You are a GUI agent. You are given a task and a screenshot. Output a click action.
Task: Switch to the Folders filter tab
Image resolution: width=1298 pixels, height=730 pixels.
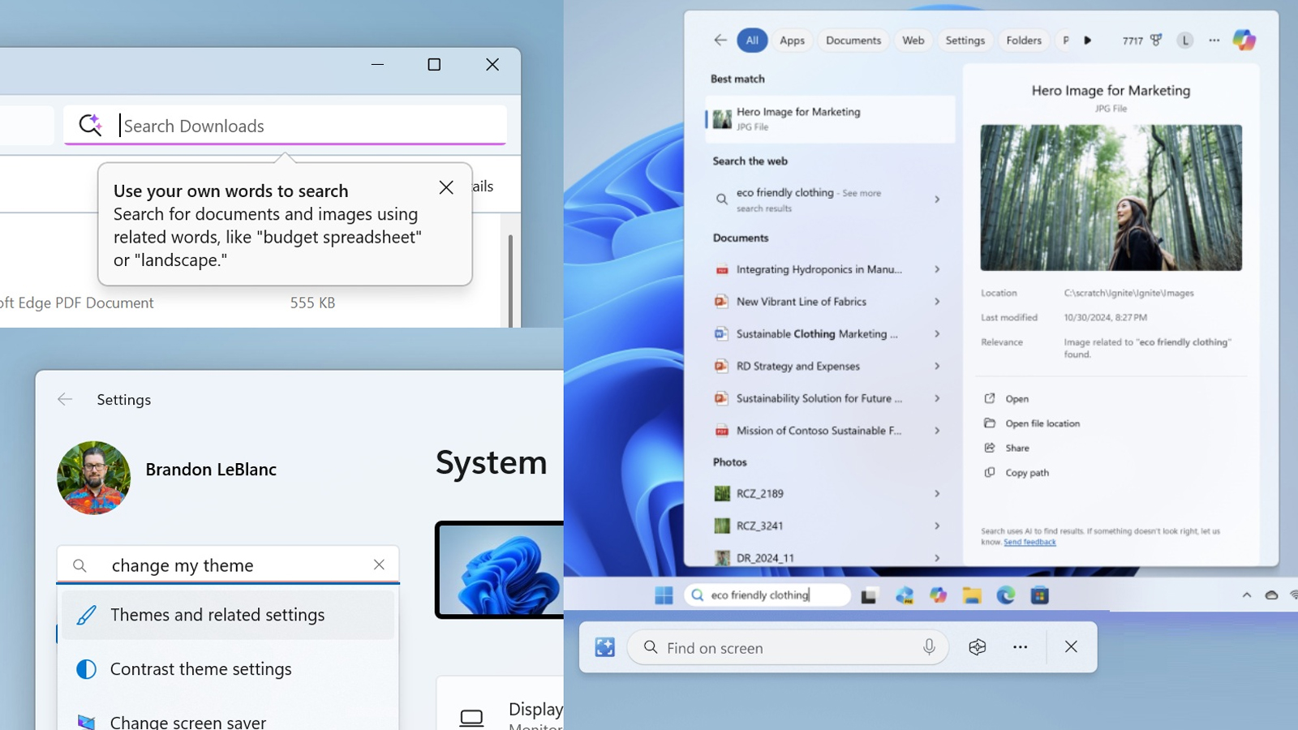tap(1024, 40)
